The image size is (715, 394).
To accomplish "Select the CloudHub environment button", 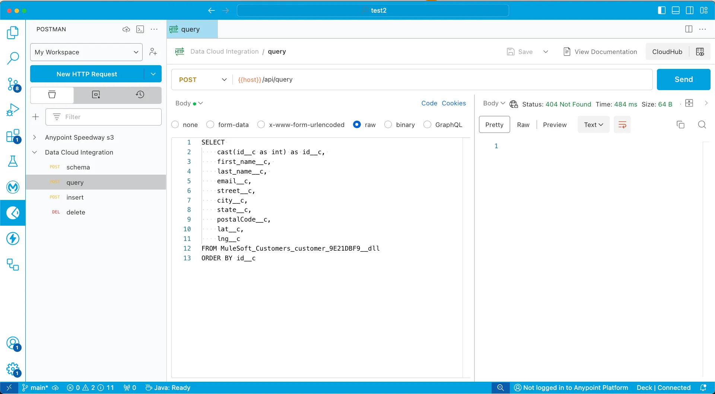I will coord(667,52).
